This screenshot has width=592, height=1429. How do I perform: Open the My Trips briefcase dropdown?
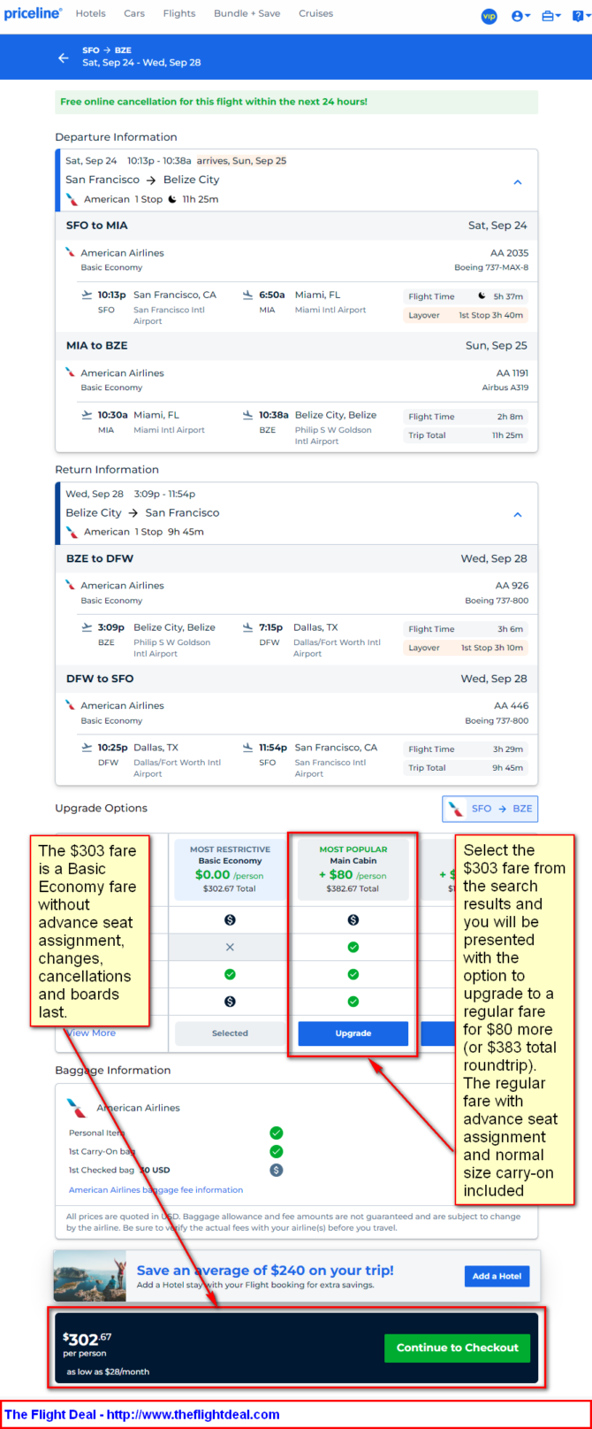click(x=551, y=16)
